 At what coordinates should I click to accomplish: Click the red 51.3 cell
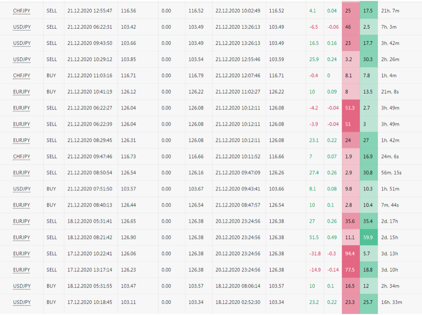tap(350, 108)
